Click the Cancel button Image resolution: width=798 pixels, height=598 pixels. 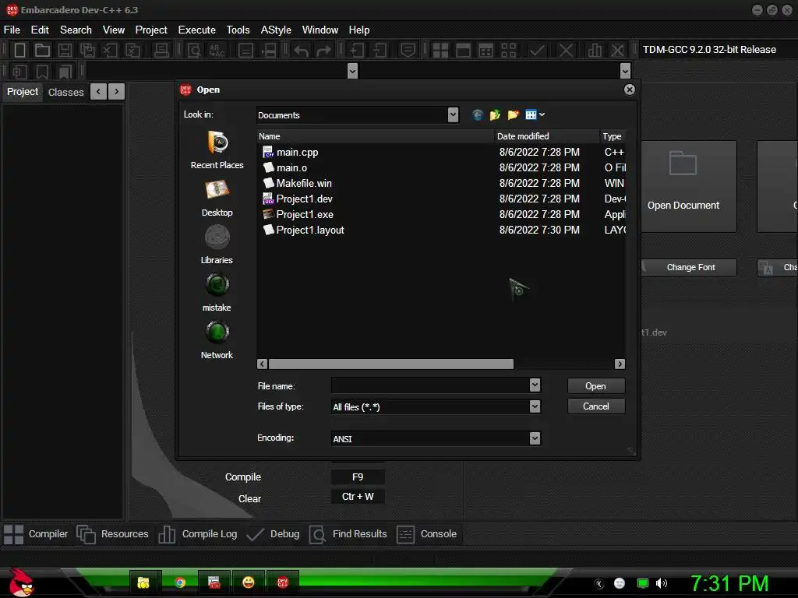click(595, 406)
